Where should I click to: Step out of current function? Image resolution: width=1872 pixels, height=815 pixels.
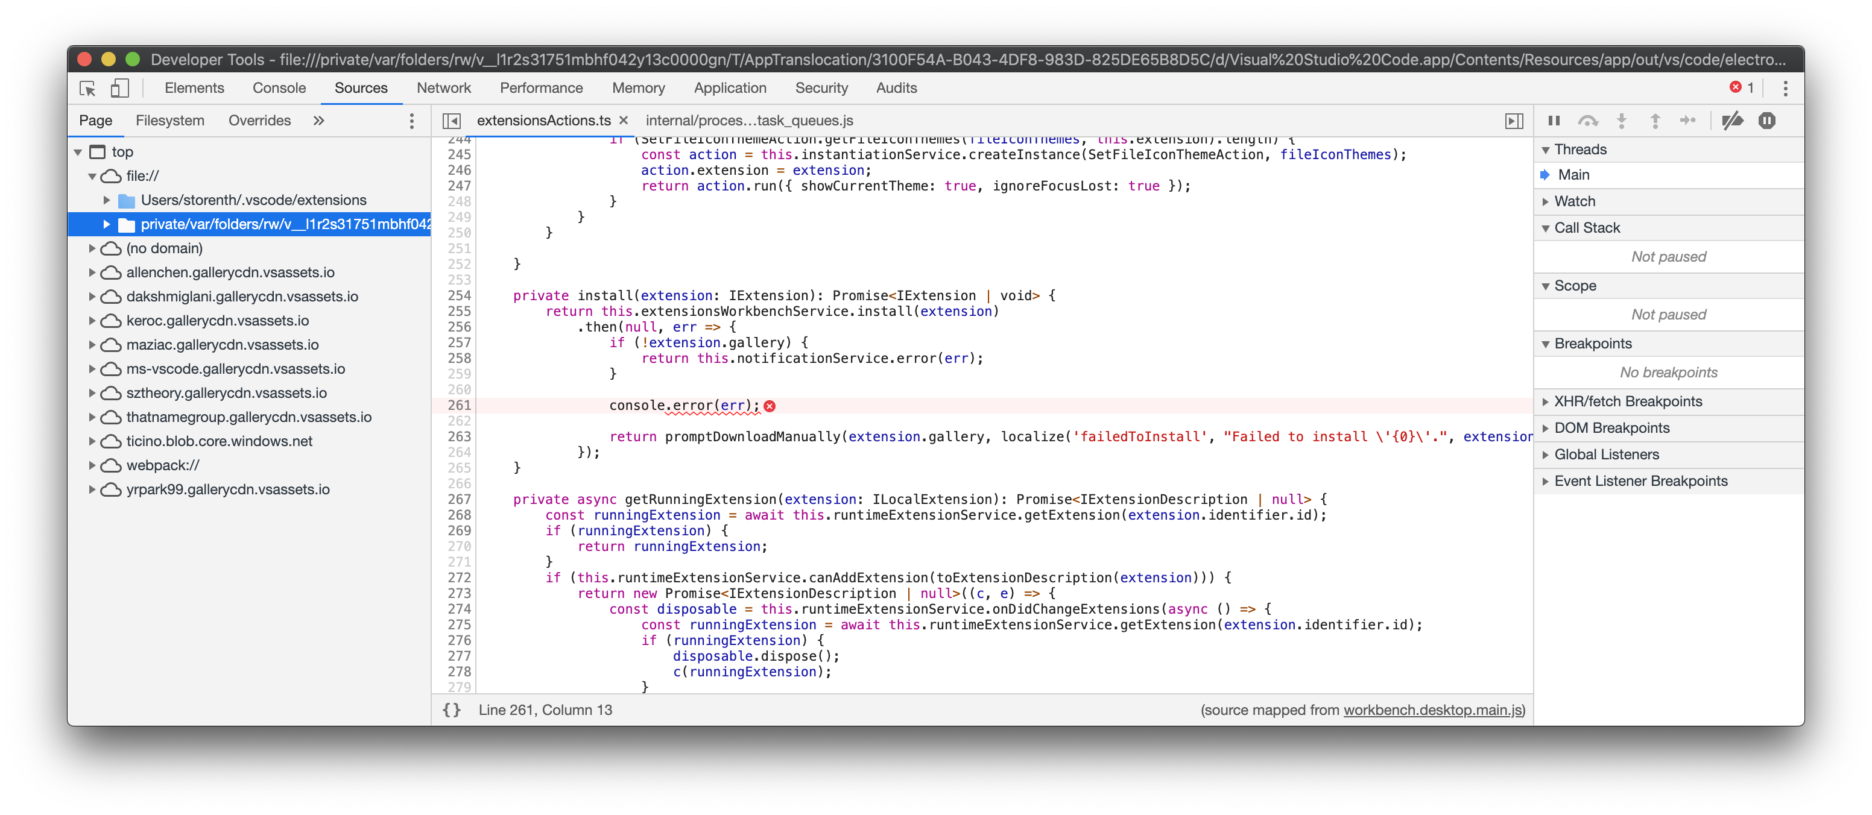[x=1655, y=121]
